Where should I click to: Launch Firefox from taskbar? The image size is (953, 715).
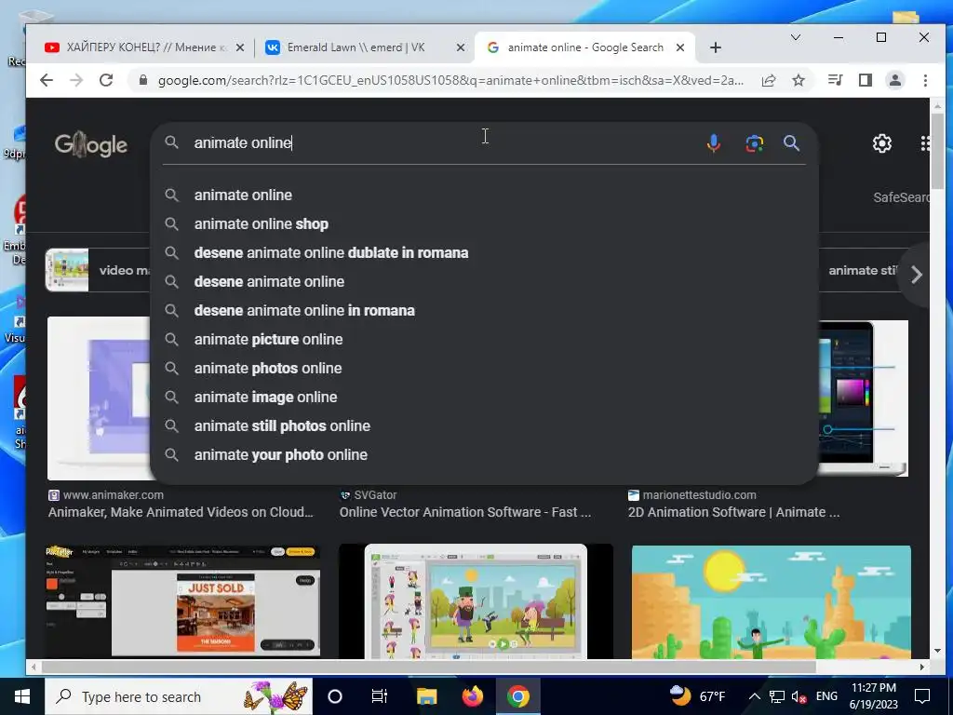[x=472, y=696]
